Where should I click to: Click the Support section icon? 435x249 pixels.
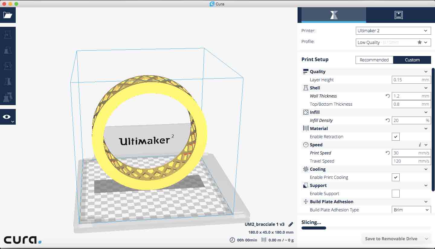point(305,185)
